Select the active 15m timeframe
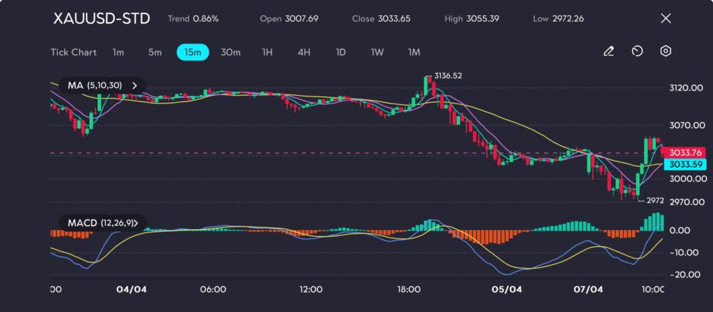The image size is (713, 312). [192, 52]
